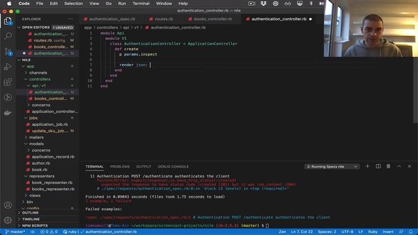This screenshot has width=418, height=235.
Task: Open routes.rb in Open Editors list
Action: [x=48, y=40]
